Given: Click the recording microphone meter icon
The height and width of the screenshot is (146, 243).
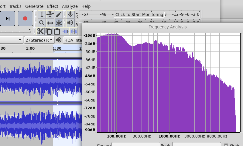Looking at the screenshot, I should tap(70, 14).
